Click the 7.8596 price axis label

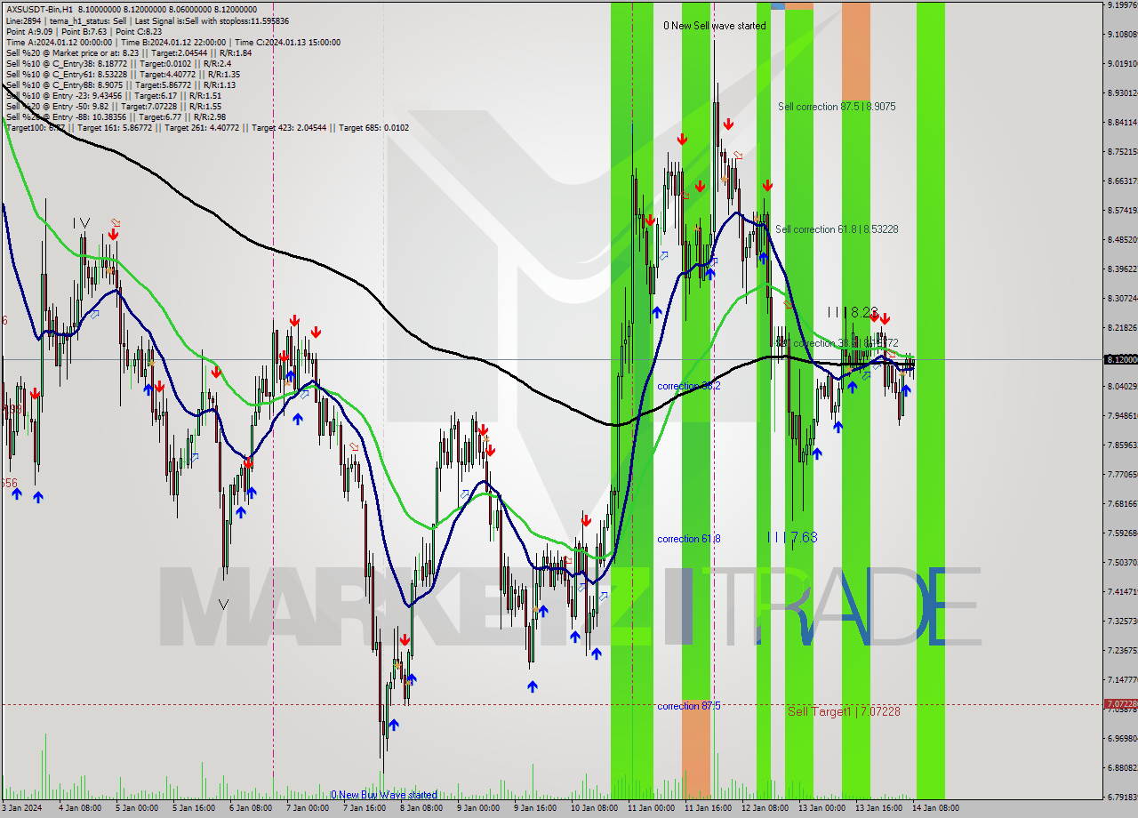click(x=1122, y=445)
